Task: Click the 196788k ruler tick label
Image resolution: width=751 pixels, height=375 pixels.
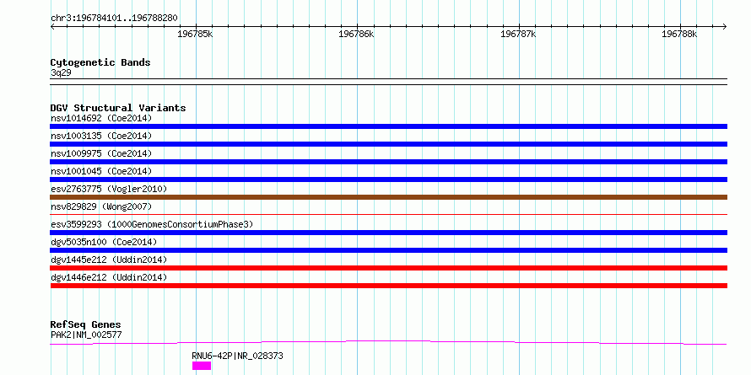Action: (679, 34)
